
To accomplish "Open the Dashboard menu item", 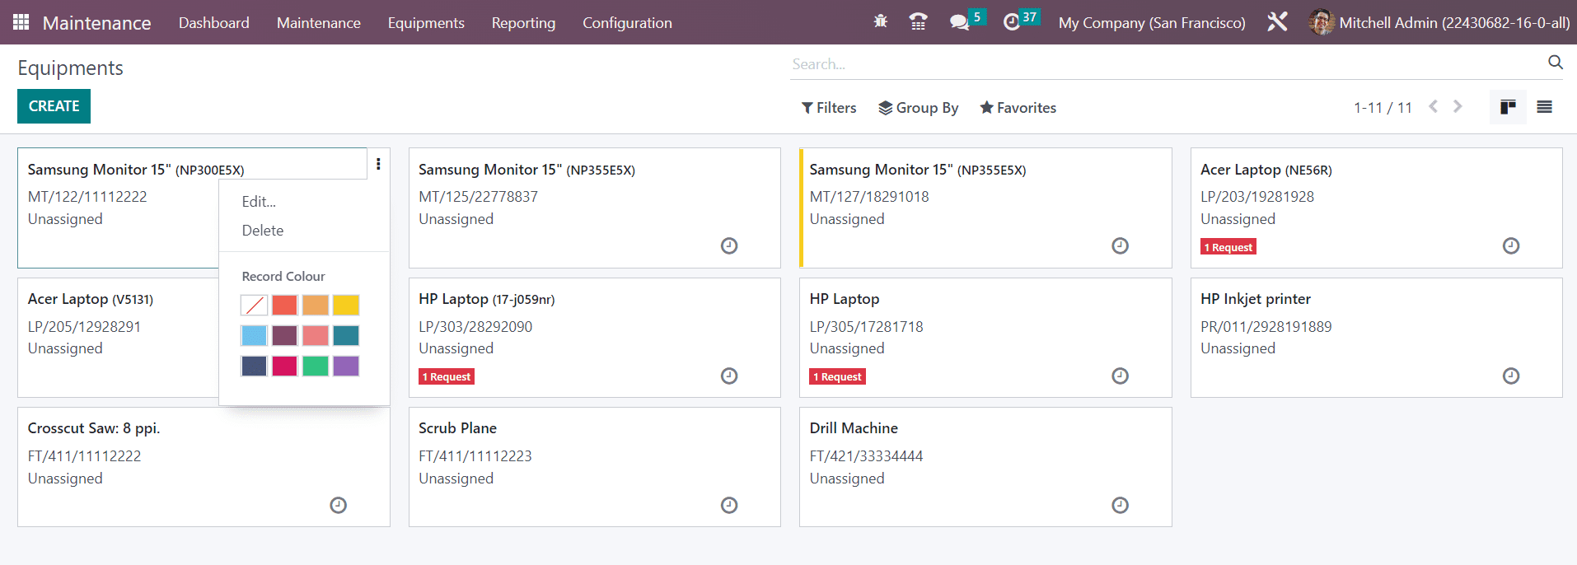I will pos(213,22).
